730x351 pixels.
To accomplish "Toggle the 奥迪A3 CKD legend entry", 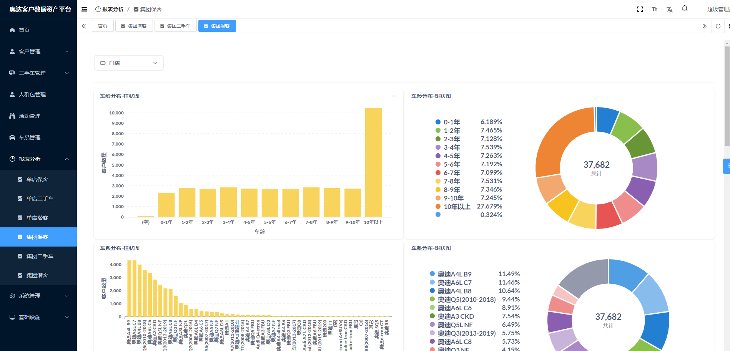I will (x=474, y=316).
